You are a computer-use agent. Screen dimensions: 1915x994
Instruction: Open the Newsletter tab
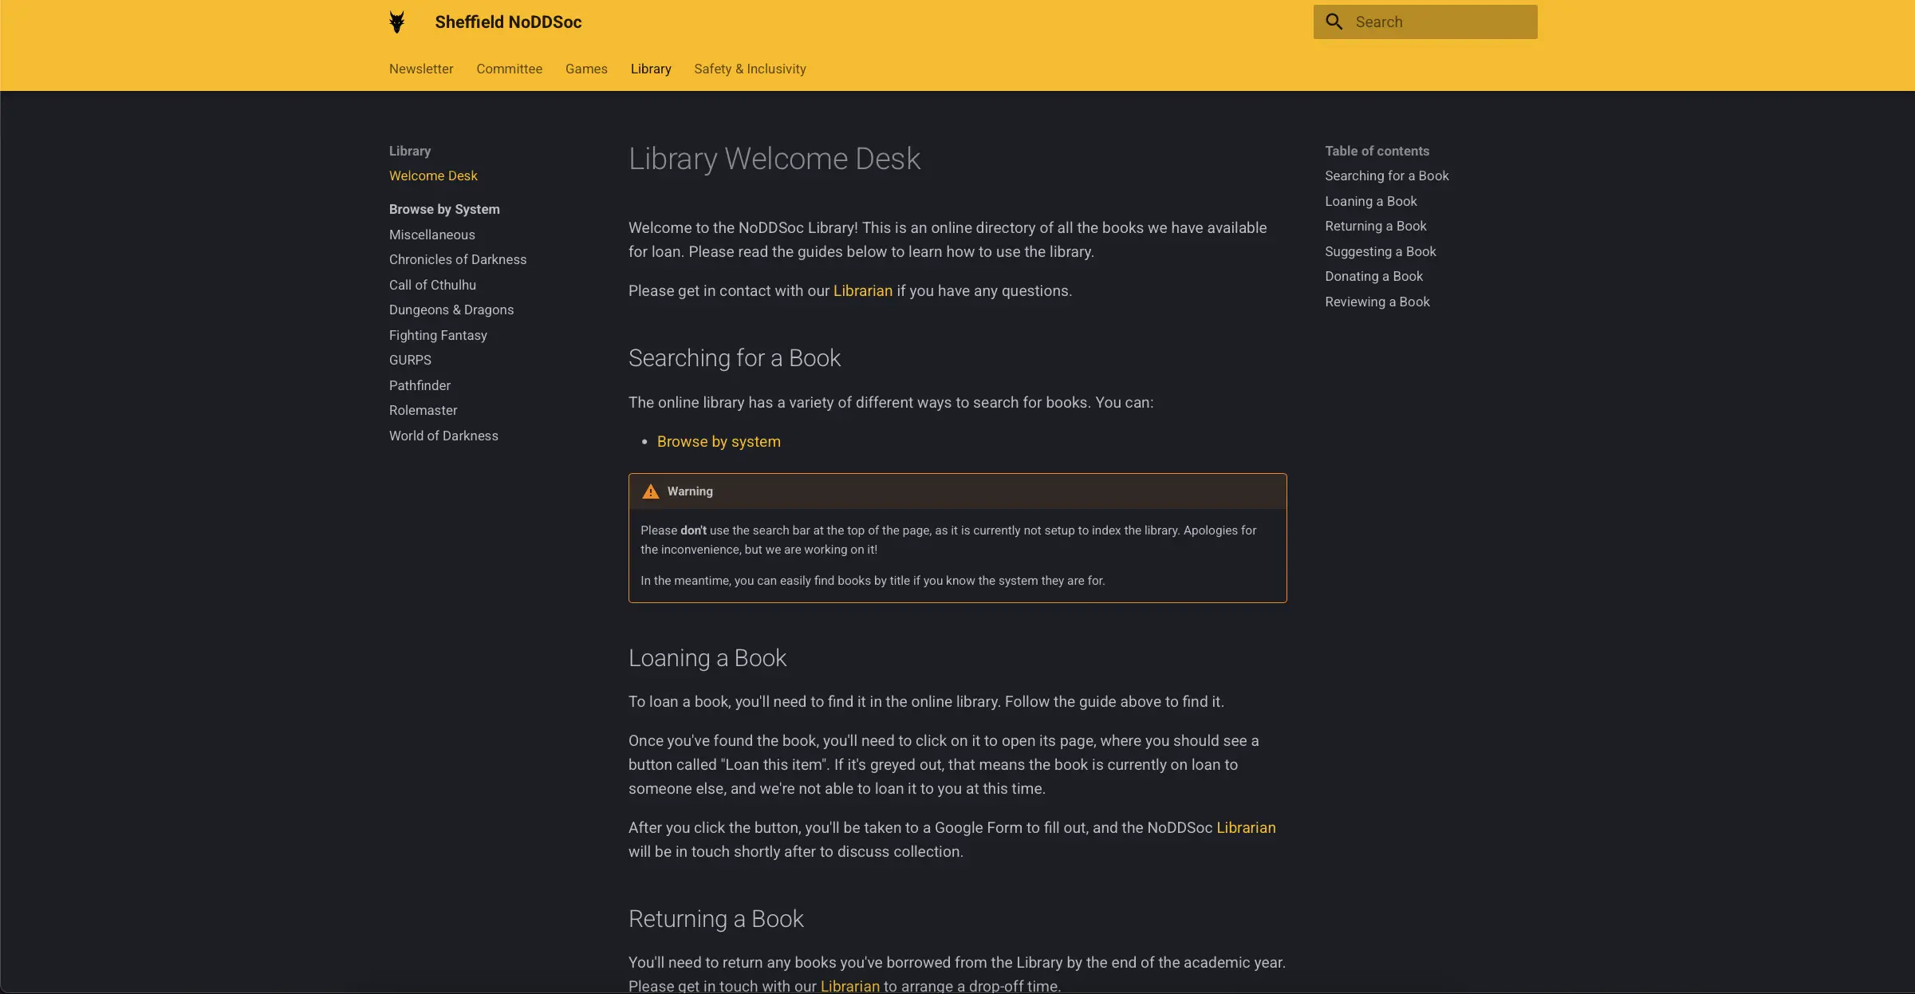pyautogui.click(x=421, y=69)
